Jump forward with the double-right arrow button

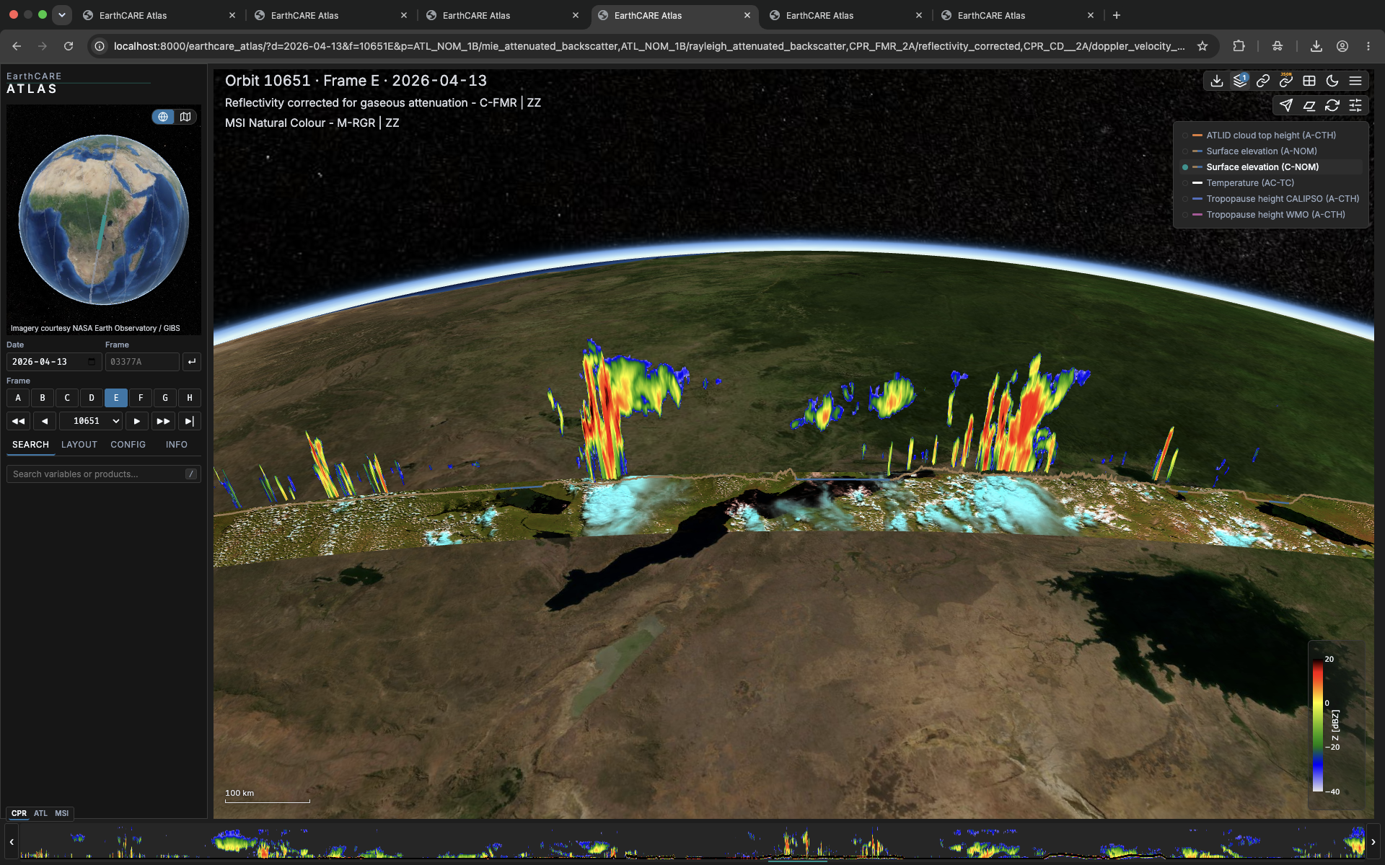click(163, 421)
